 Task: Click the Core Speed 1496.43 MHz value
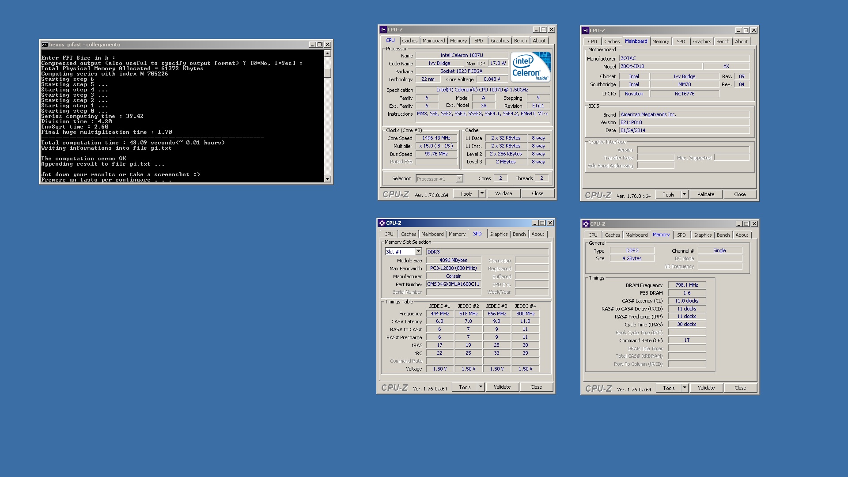[436, 138]
